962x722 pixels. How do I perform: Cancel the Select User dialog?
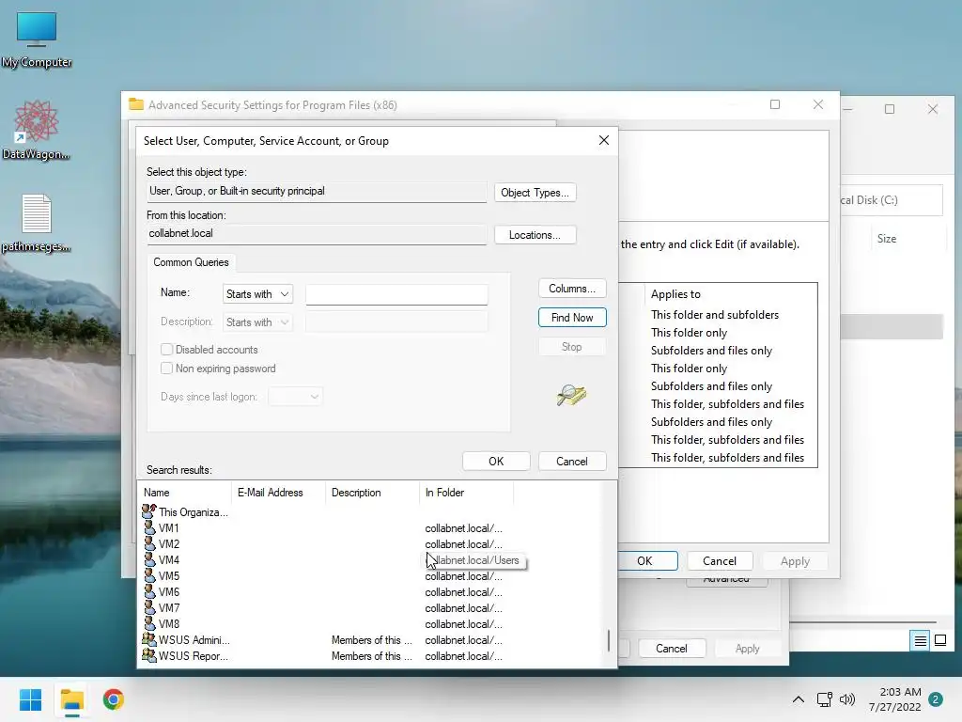coord(572,461)
